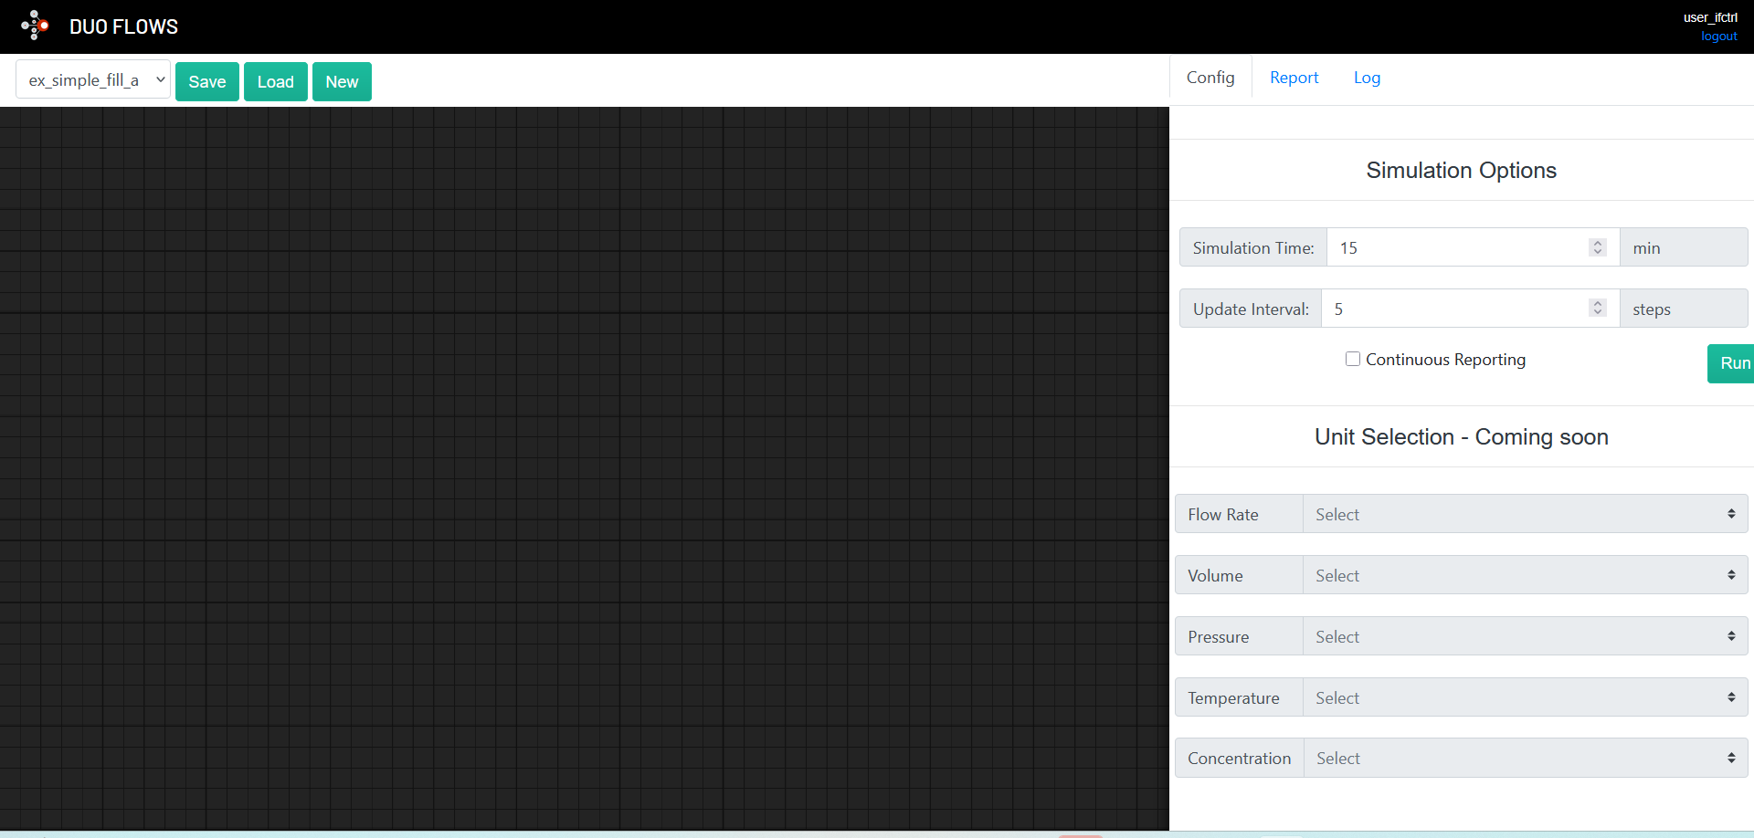The image size is (1754, 838).
Task: Open the Temperature unit dropdown
Action: pos(1525,697)
